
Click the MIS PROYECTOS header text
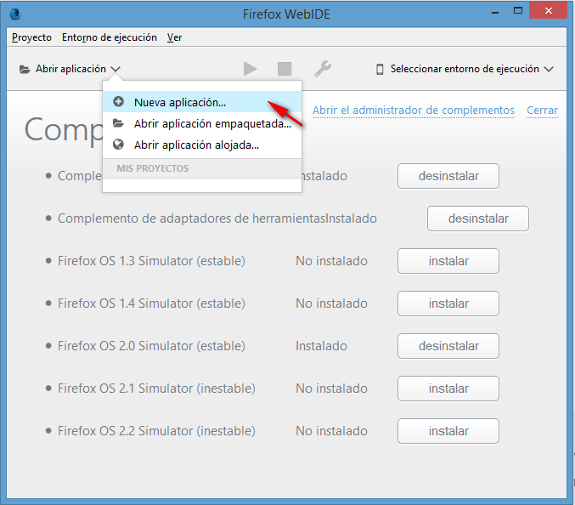(153, 168)
